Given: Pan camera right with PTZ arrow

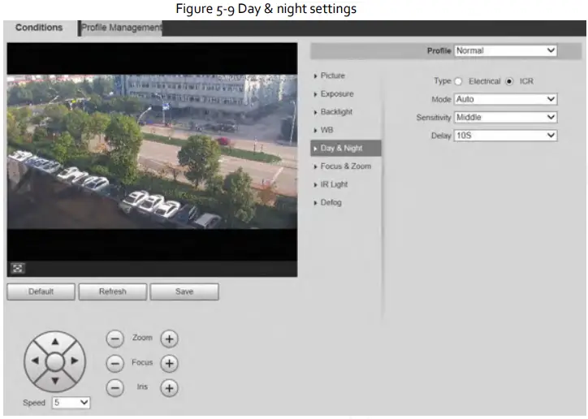Looking at the screenshot, I should coord(75,361).
